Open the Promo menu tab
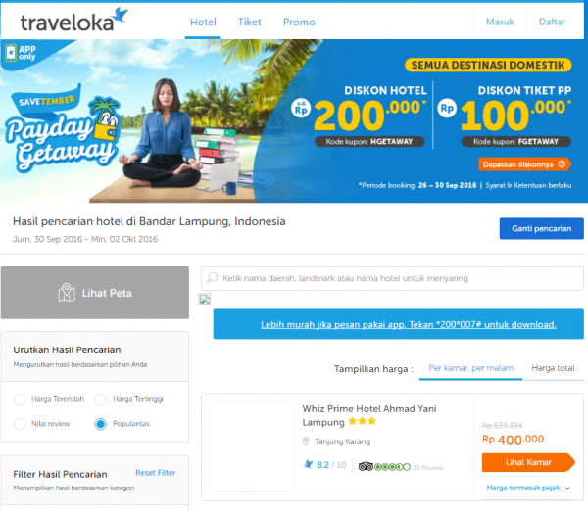 [299, 22]
